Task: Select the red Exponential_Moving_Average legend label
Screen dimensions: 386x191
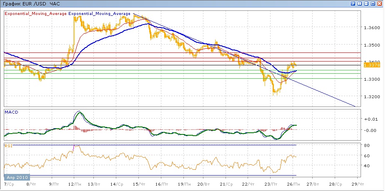Action: 35,14
